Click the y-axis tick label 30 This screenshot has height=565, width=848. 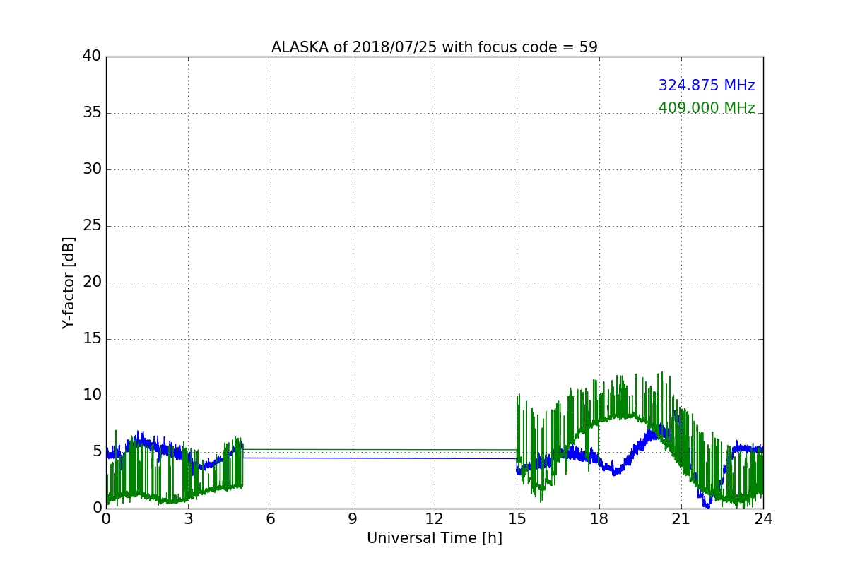pos(92,169)
